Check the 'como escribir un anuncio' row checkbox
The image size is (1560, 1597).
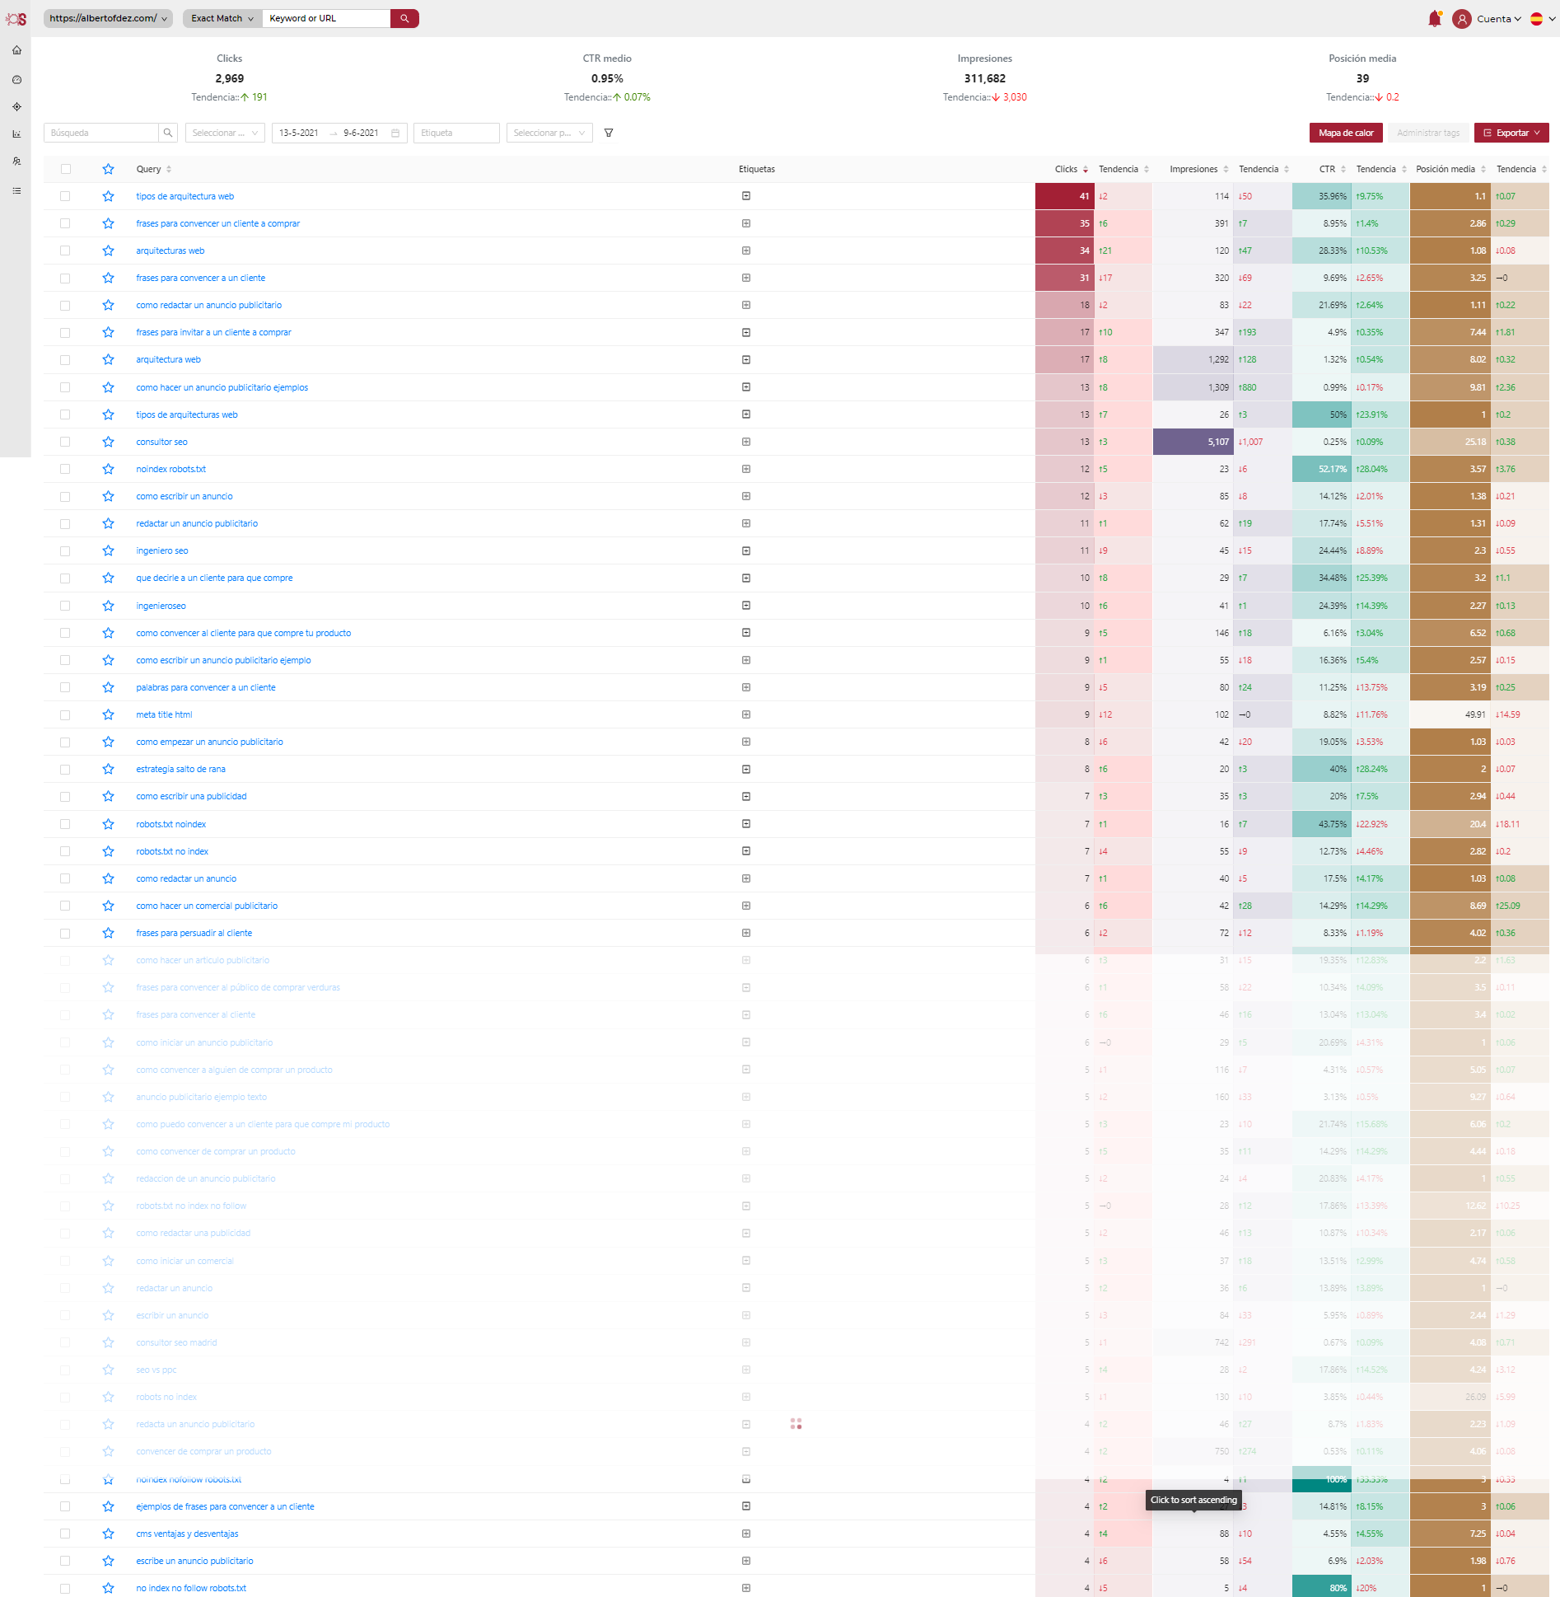click(x=65, y=496)
